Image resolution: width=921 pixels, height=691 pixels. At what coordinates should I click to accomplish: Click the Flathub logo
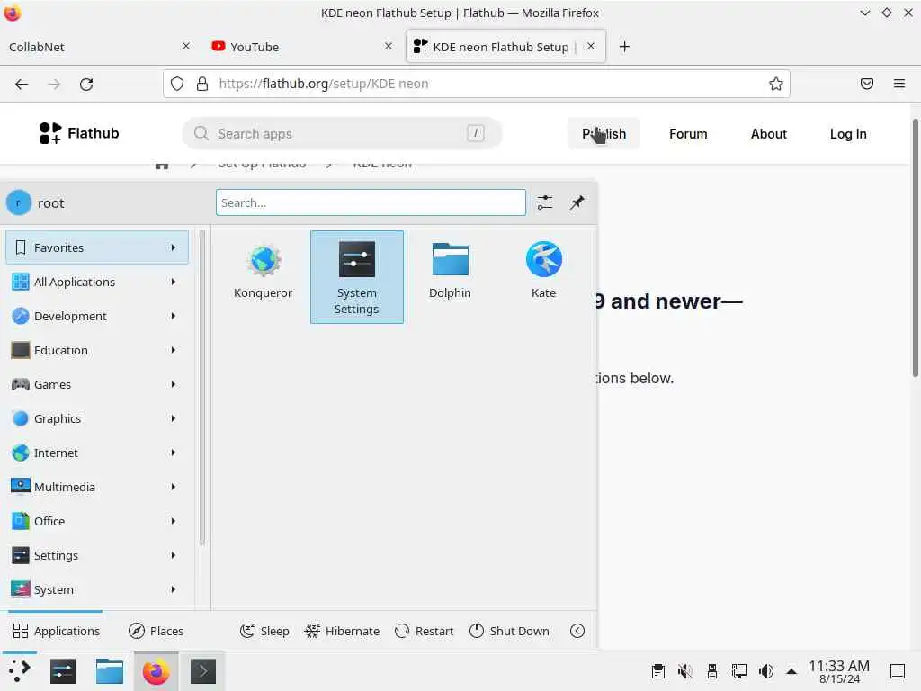coord(79,133)
